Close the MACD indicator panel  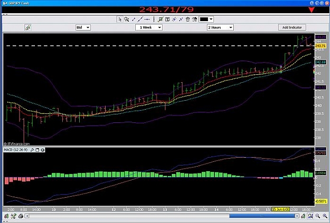pyautogui.click(x=43, y=150)
